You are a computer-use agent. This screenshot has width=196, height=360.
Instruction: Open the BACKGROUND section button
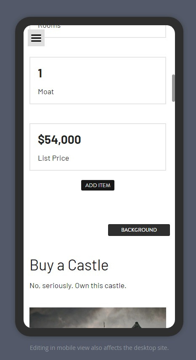tap(139, 230)
